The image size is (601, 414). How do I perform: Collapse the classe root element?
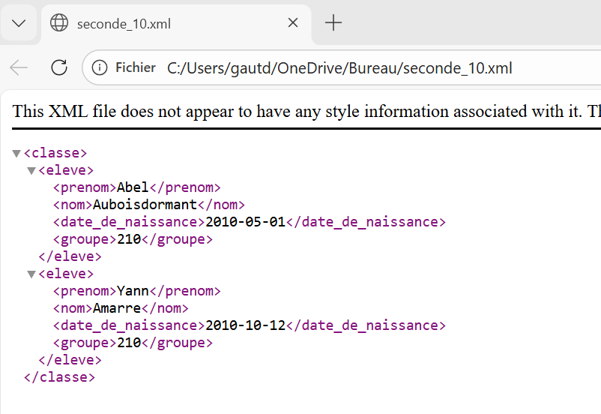(16, 154)
